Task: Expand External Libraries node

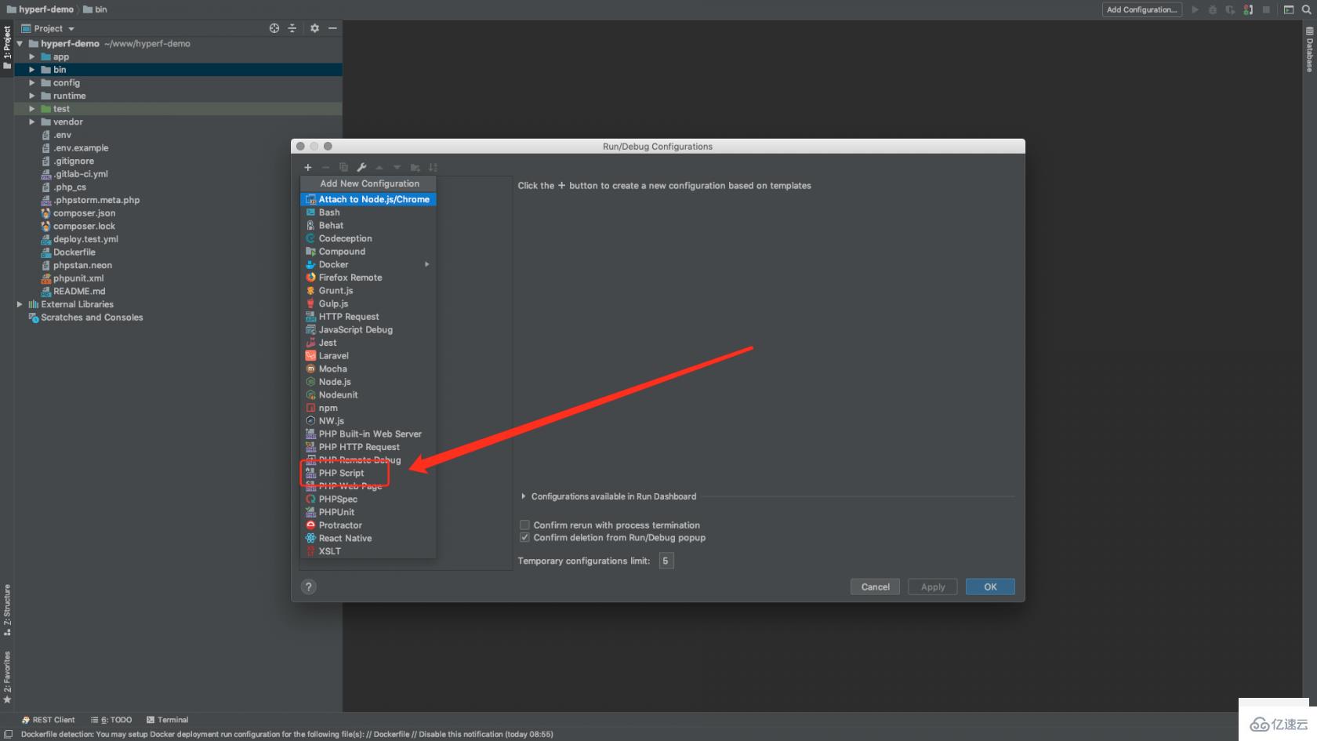Action: [x=20, y=304]
